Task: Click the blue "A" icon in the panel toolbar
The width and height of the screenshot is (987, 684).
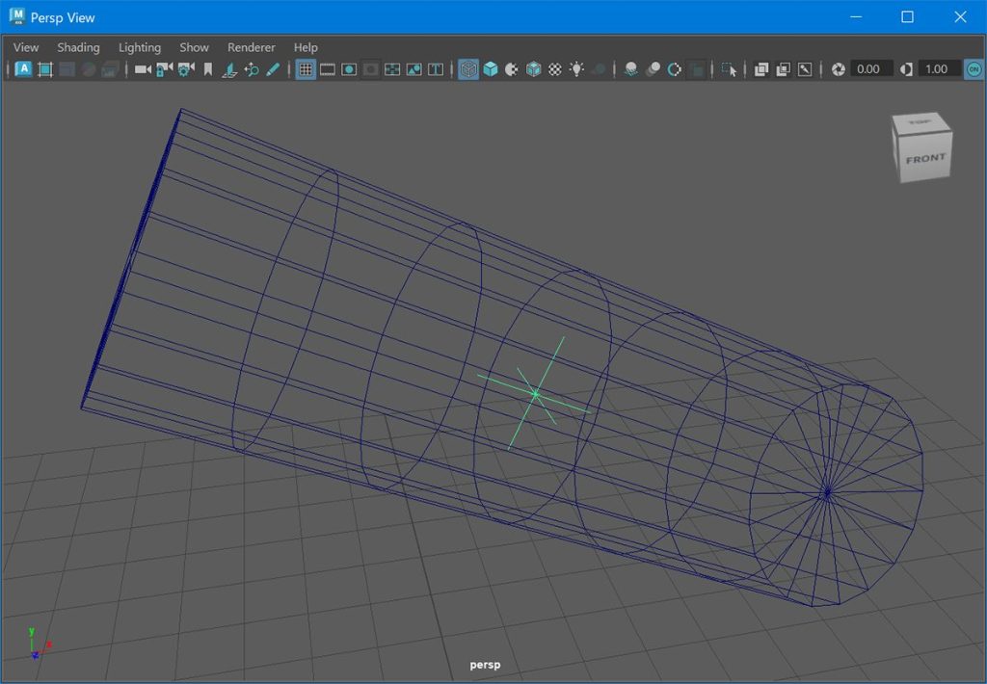Action: (x=23, y=69)
